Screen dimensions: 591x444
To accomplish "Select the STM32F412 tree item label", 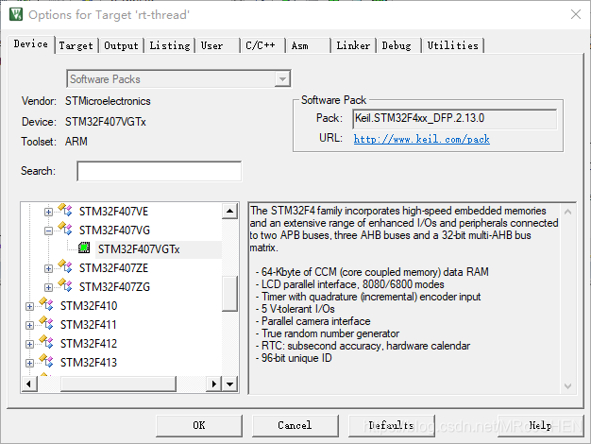I will click(89, 343).
